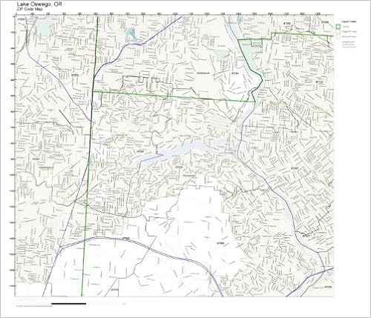Click the "Multnomah" county label
Viewport: 371px width, 318px height.
(203, 73)
